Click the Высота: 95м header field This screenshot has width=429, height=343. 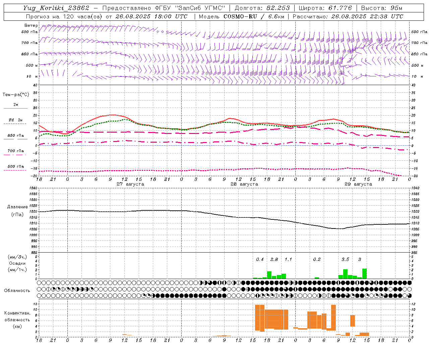[381, 8]
